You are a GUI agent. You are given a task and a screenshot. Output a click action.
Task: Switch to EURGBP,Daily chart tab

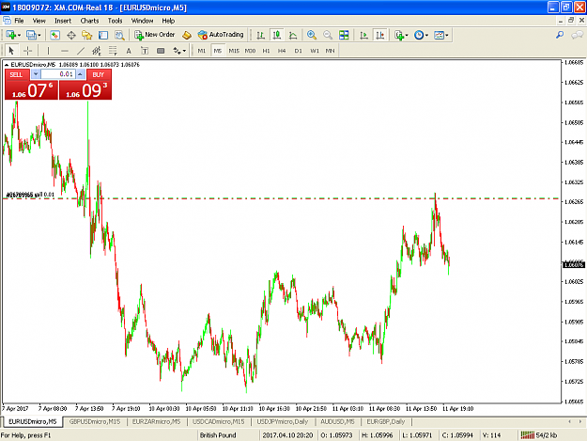(386, 421)
